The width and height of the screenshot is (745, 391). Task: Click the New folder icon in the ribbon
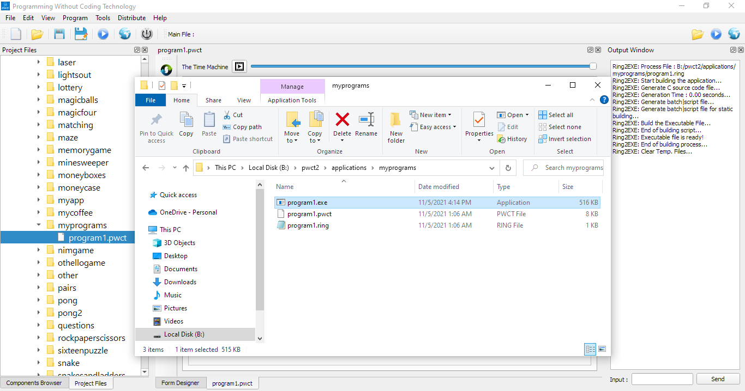(396, 127)
